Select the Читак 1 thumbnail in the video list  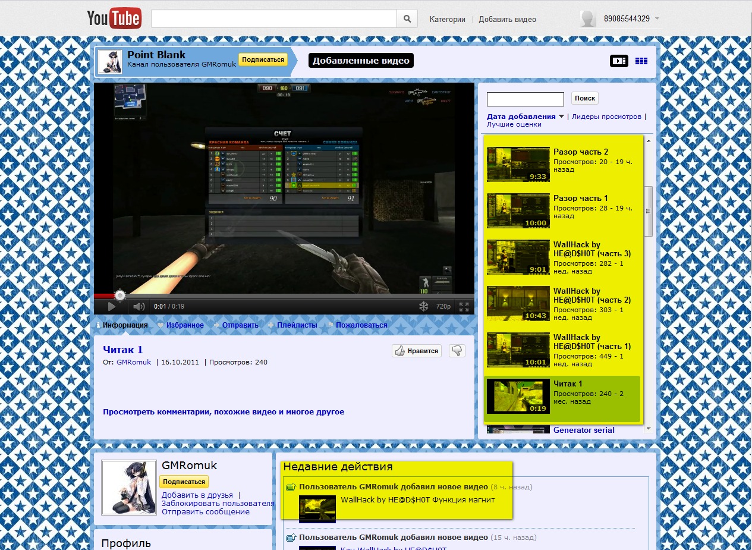(518, 396)
